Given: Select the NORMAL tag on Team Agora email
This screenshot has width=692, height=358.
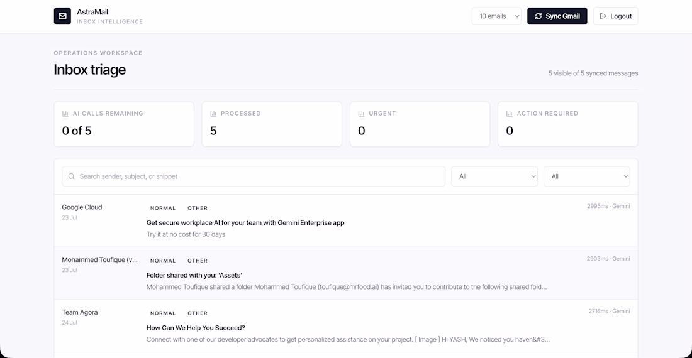Looking at the screenshot, I should 163,313.
